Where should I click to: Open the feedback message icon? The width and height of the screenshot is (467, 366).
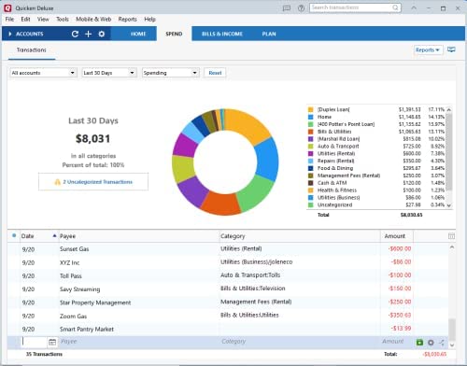[286, 8]
